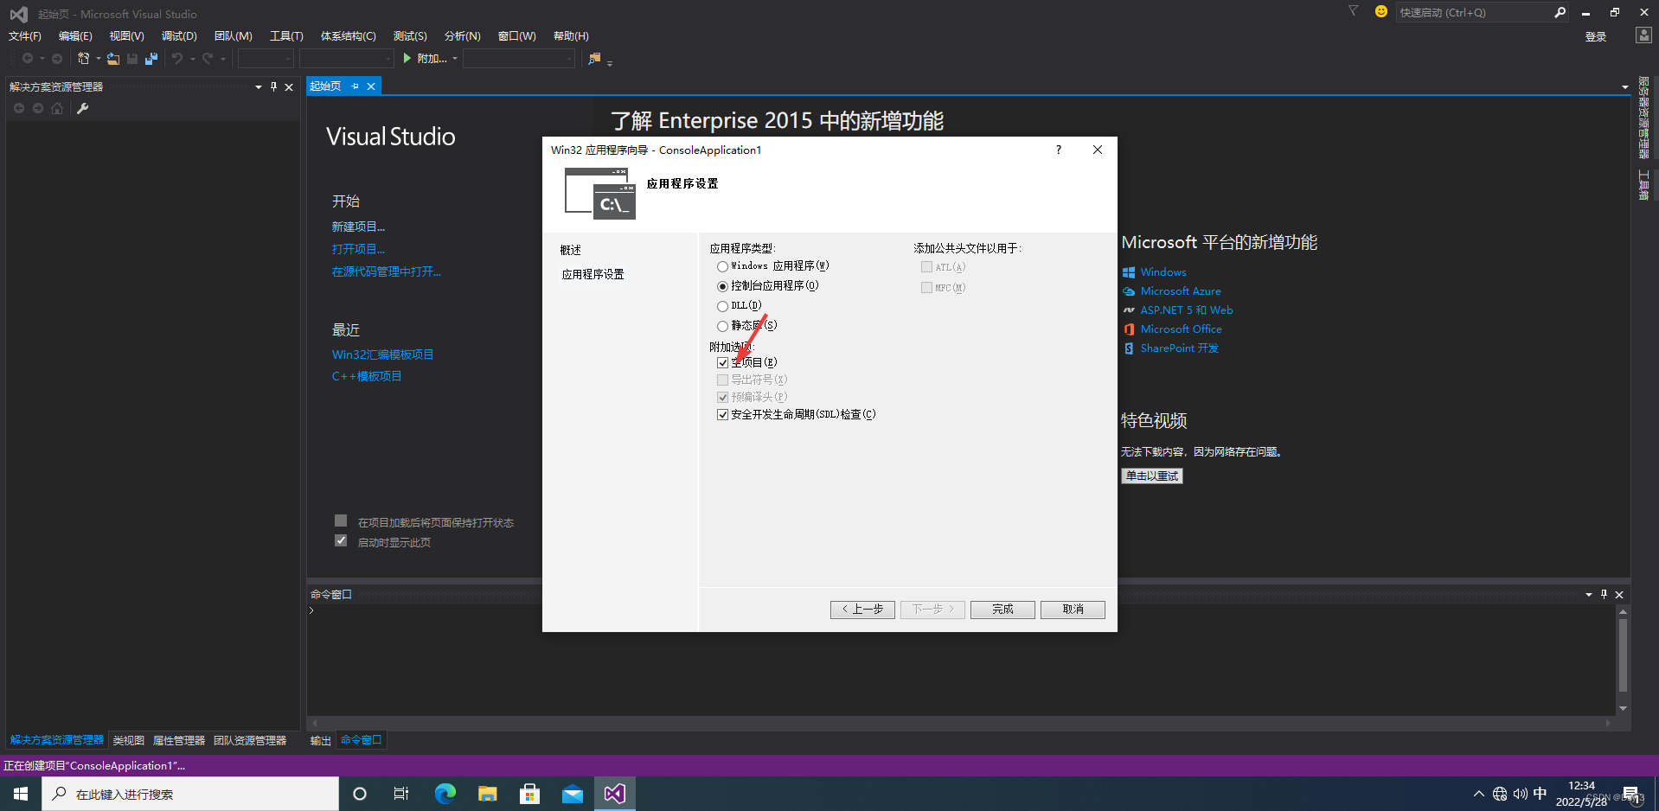1659x811 pixels.
Task: Switch to the 属性管理器 tab
Action: tap(179, 740)
